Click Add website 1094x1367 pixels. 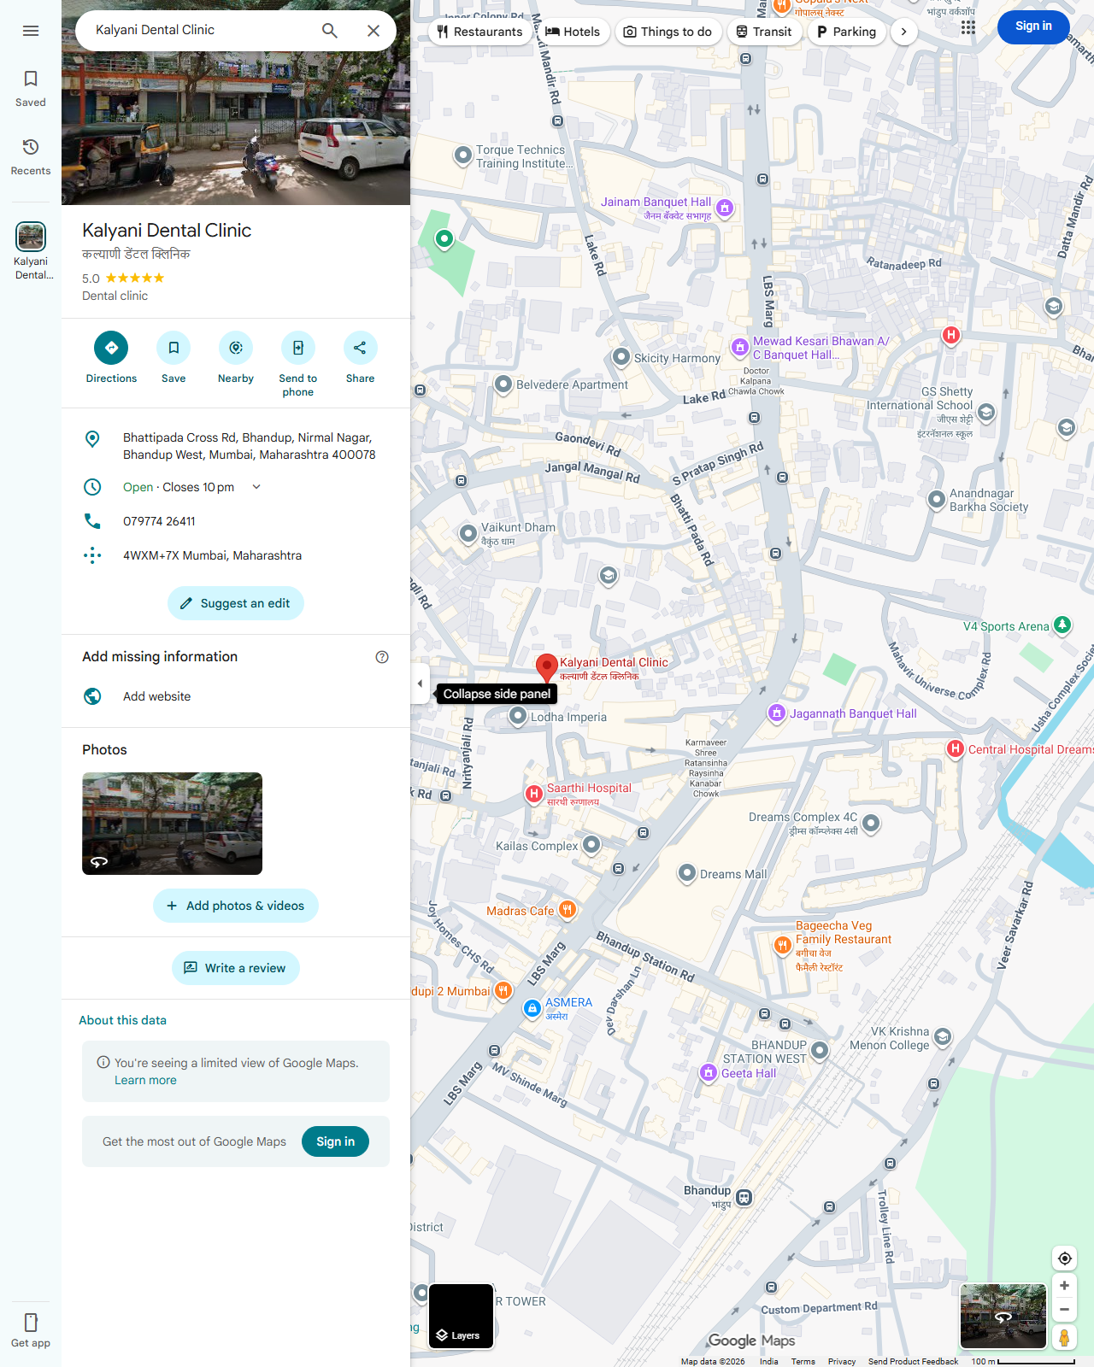[x=236, y=696]
